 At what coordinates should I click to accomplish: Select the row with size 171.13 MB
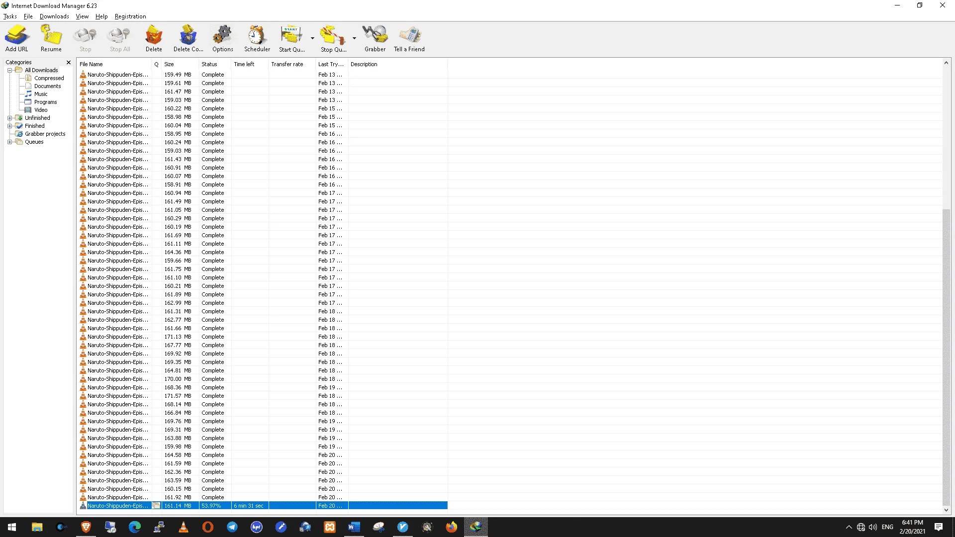click(x=263, y=337)
